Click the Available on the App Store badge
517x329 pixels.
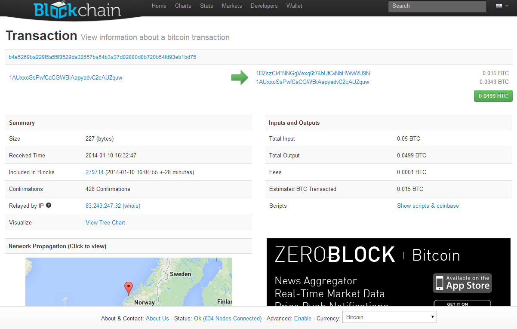tap(462, 283)
